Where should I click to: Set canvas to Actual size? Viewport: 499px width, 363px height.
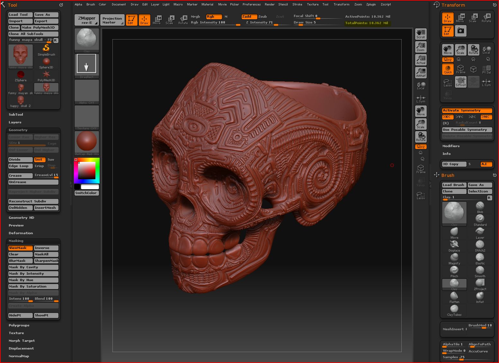coord(421,60)
